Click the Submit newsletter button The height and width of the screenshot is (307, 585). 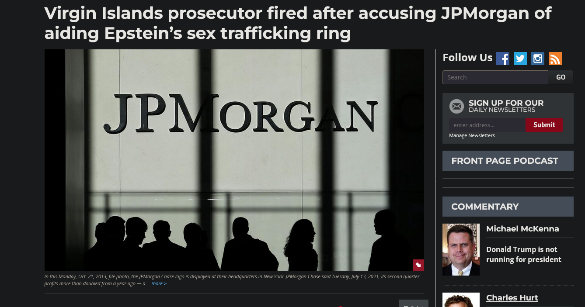(x=544, y=125)
